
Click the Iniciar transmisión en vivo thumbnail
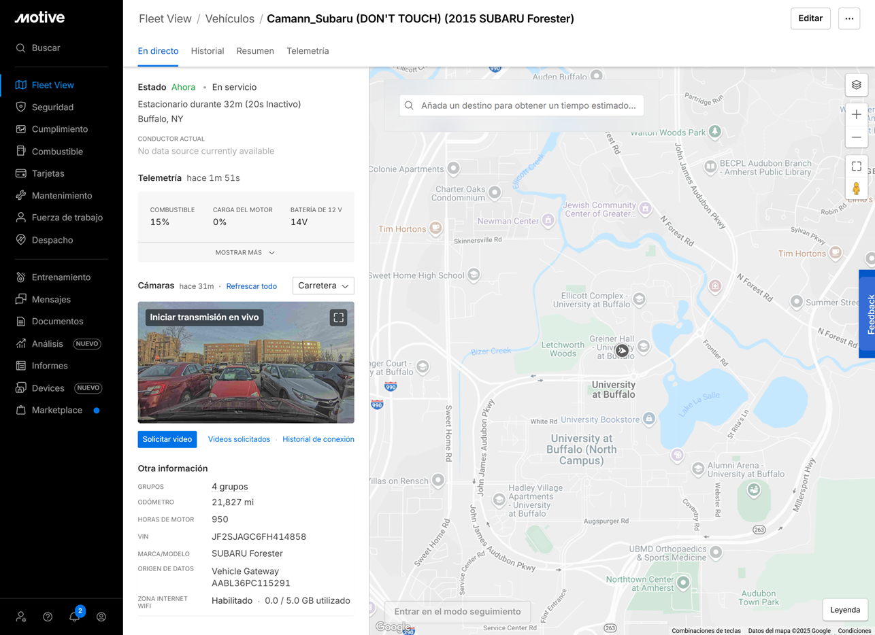(x=246, y=362)
